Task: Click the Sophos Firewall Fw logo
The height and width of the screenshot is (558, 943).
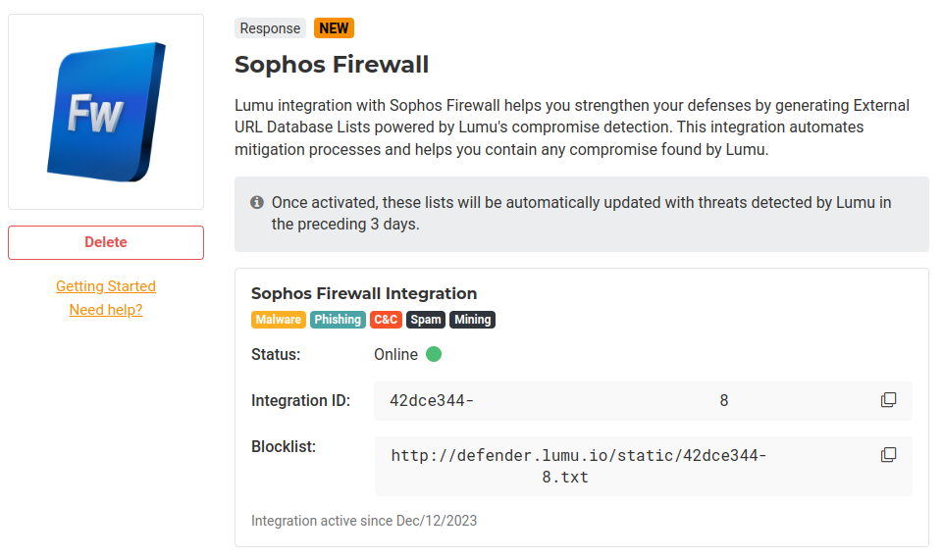Action: (x=106, y=112)
